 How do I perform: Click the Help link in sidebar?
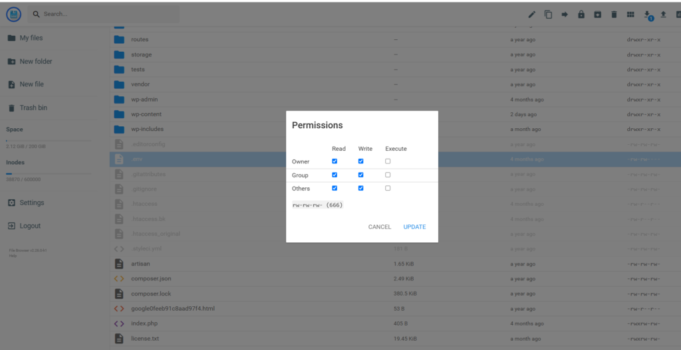[12, 256]
